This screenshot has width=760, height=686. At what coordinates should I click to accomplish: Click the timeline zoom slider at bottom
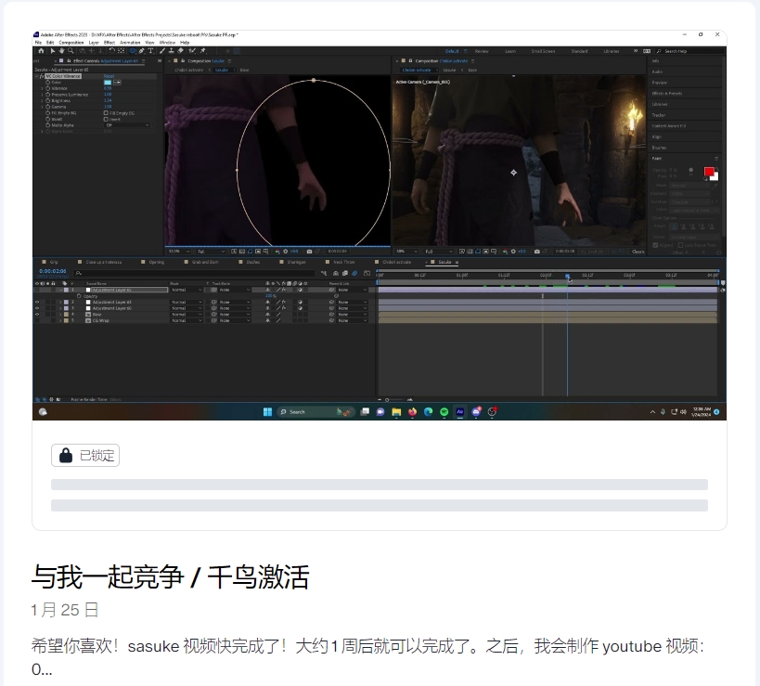pyautogui.click(x=387, y=400)
